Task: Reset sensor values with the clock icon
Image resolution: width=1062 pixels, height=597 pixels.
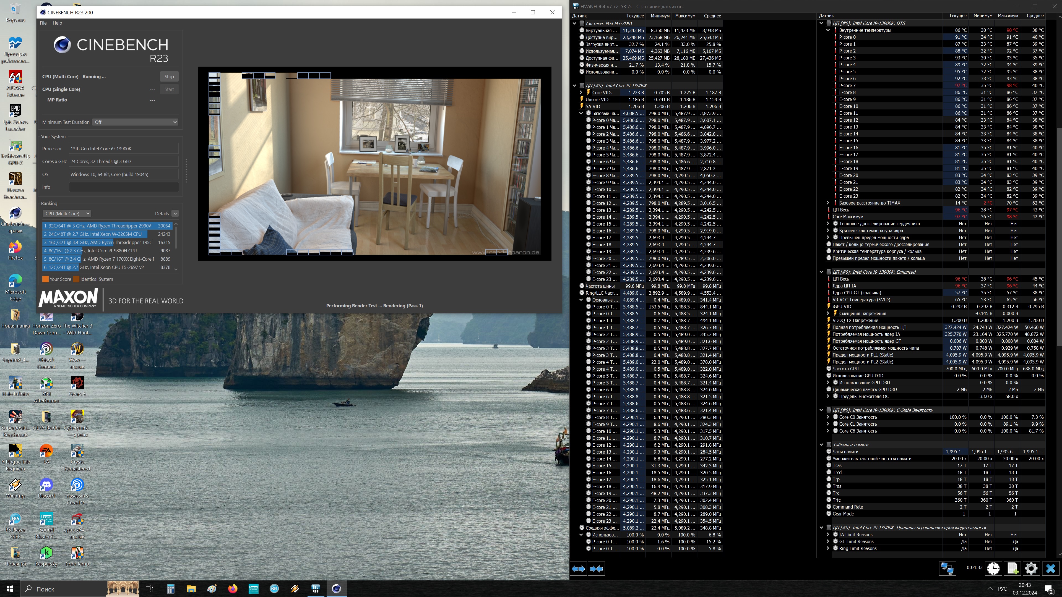Action: tap(994, 569)
